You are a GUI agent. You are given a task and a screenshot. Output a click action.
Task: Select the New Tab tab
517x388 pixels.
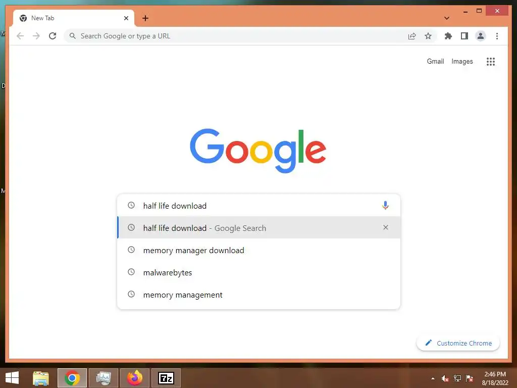74,18
